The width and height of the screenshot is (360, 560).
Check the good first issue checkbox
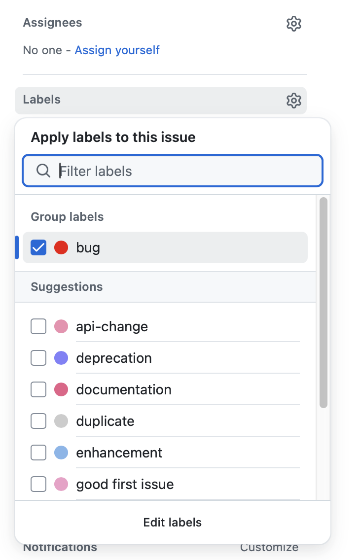pos(38,484)
